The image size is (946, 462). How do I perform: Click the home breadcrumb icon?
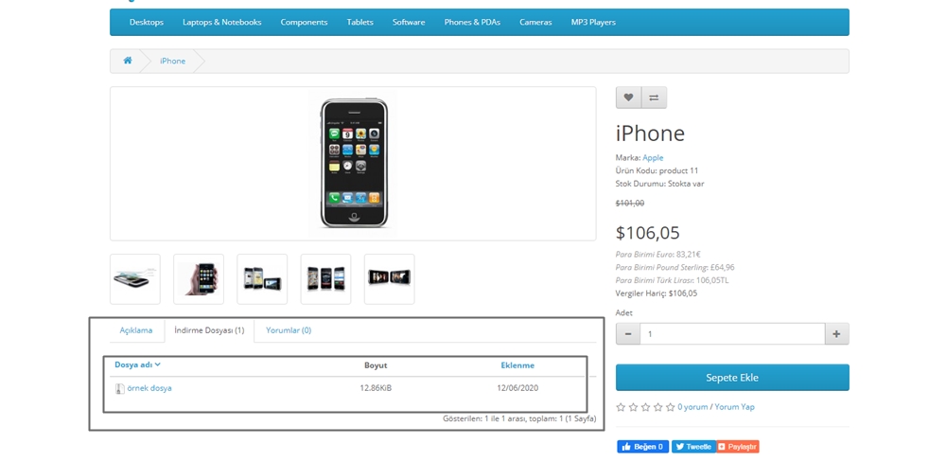[x=128, y=61]
